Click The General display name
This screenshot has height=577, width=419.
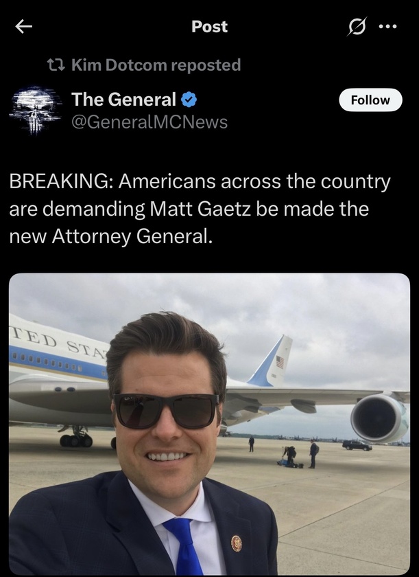tap(123, 100)
